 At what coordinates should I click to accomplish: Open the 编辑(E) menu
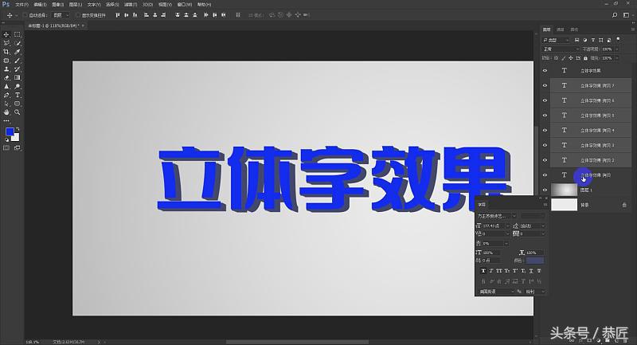coord(40,5)
